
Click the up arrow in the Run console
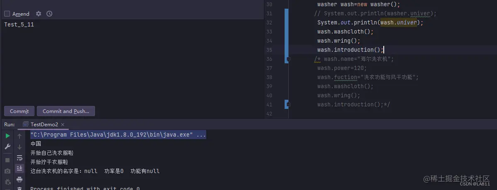[x=19, y=136]
